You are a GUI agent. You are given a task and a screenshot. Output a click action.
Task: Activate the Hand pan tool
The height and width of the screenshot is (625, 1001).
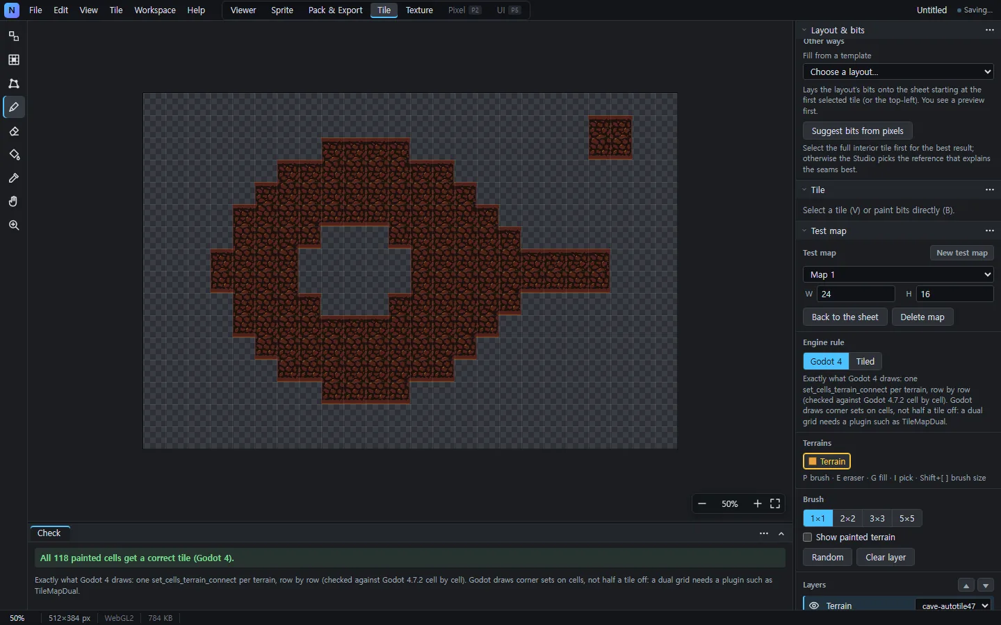point(14,202)
